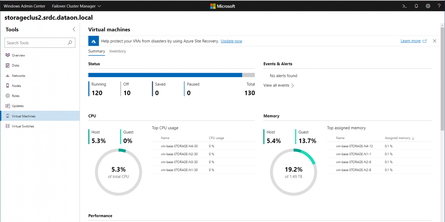445x222 pixels.
Task: Dismiss the Azure Site Recovery banner
Action: point(434,41)
